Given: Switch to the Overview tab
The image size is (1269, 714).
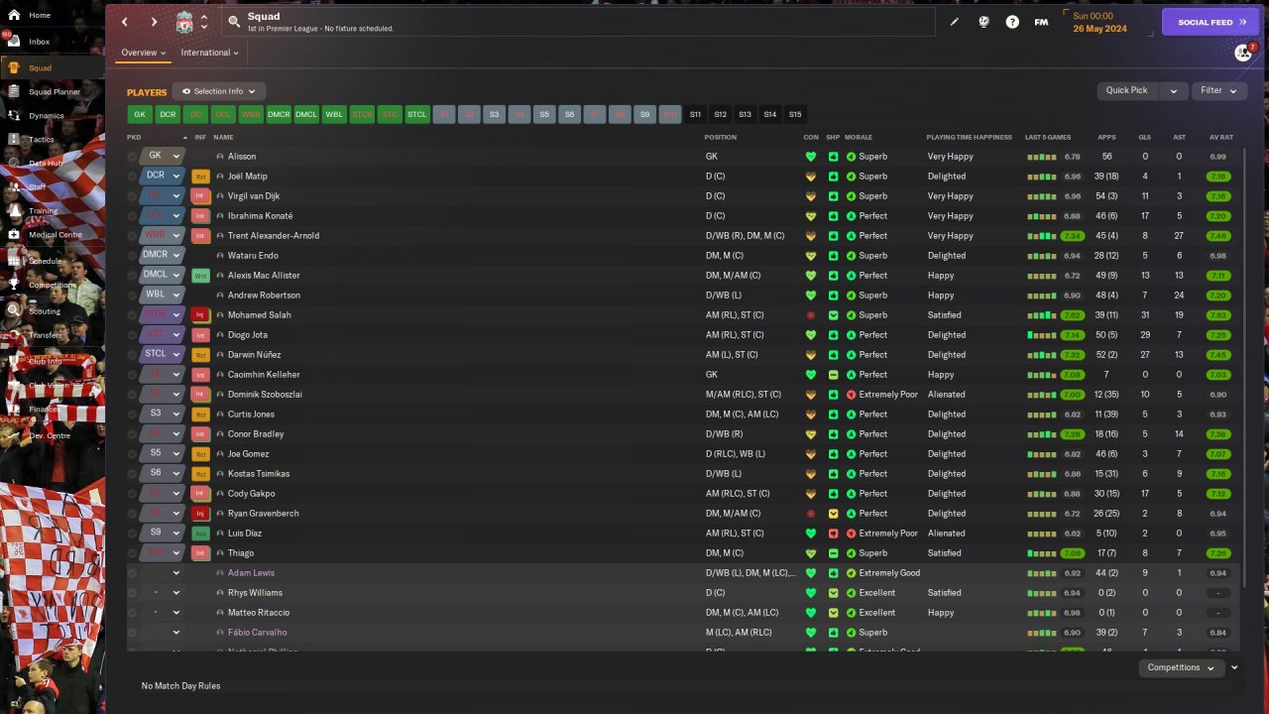Looking at the screenshot, I should [143, 53].
